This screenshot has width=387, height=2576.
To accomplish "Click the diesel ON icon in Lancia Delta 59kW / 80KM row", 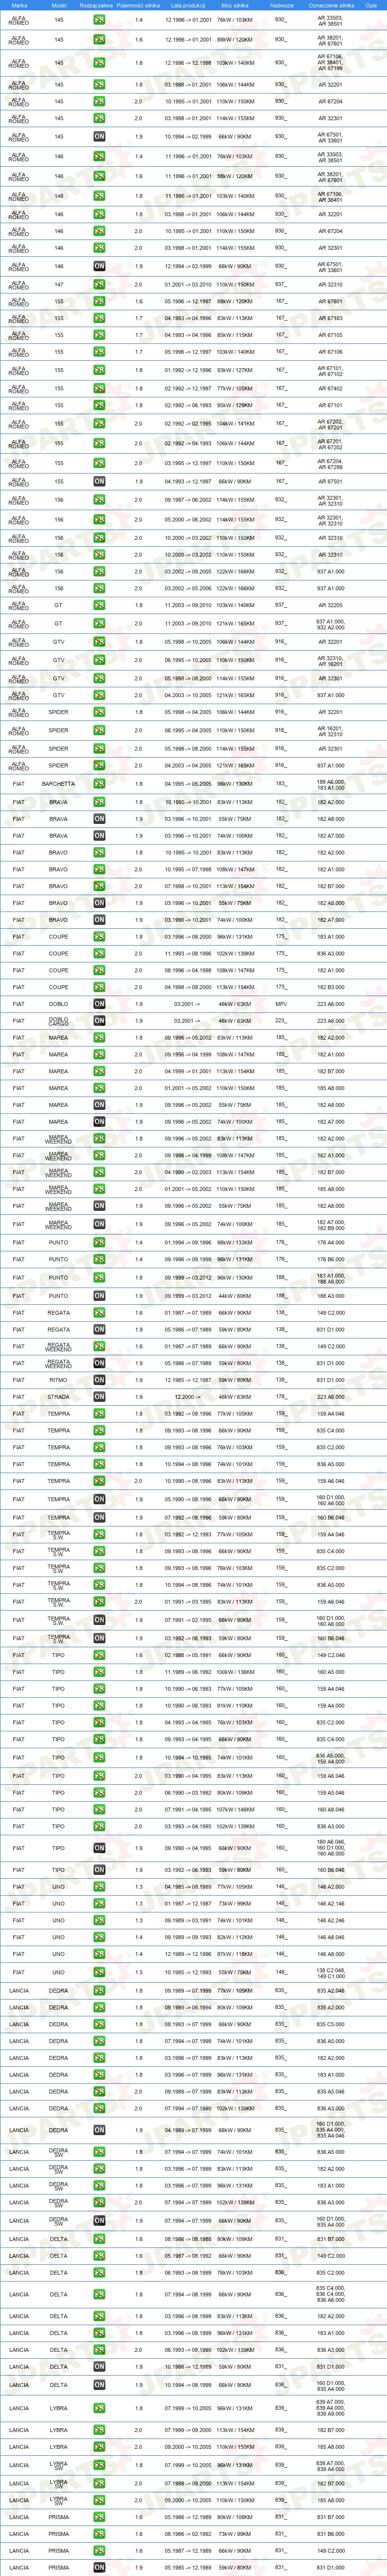I will (99, 2367).
